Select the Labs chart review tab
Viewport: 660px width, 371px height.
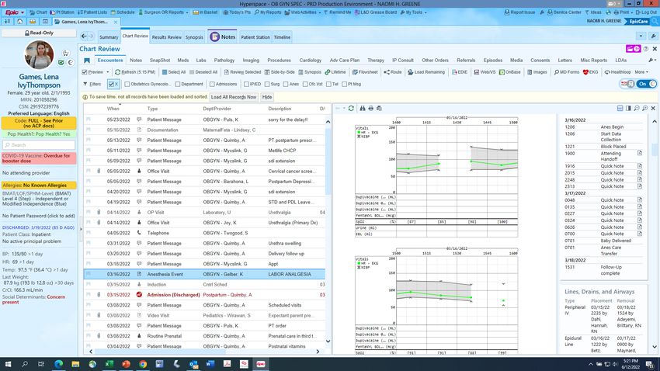(201, 60)
